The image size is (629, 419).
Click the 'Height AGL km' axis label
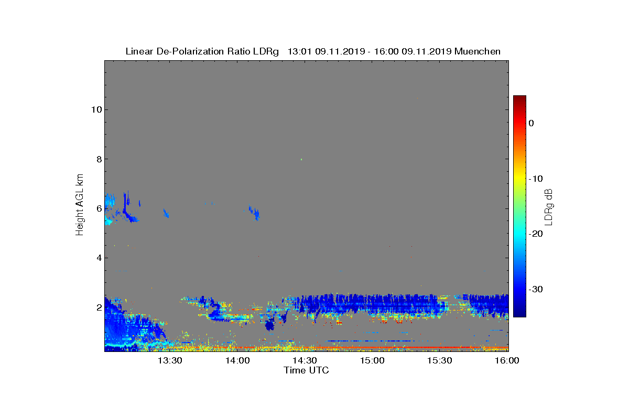[80, 205]
